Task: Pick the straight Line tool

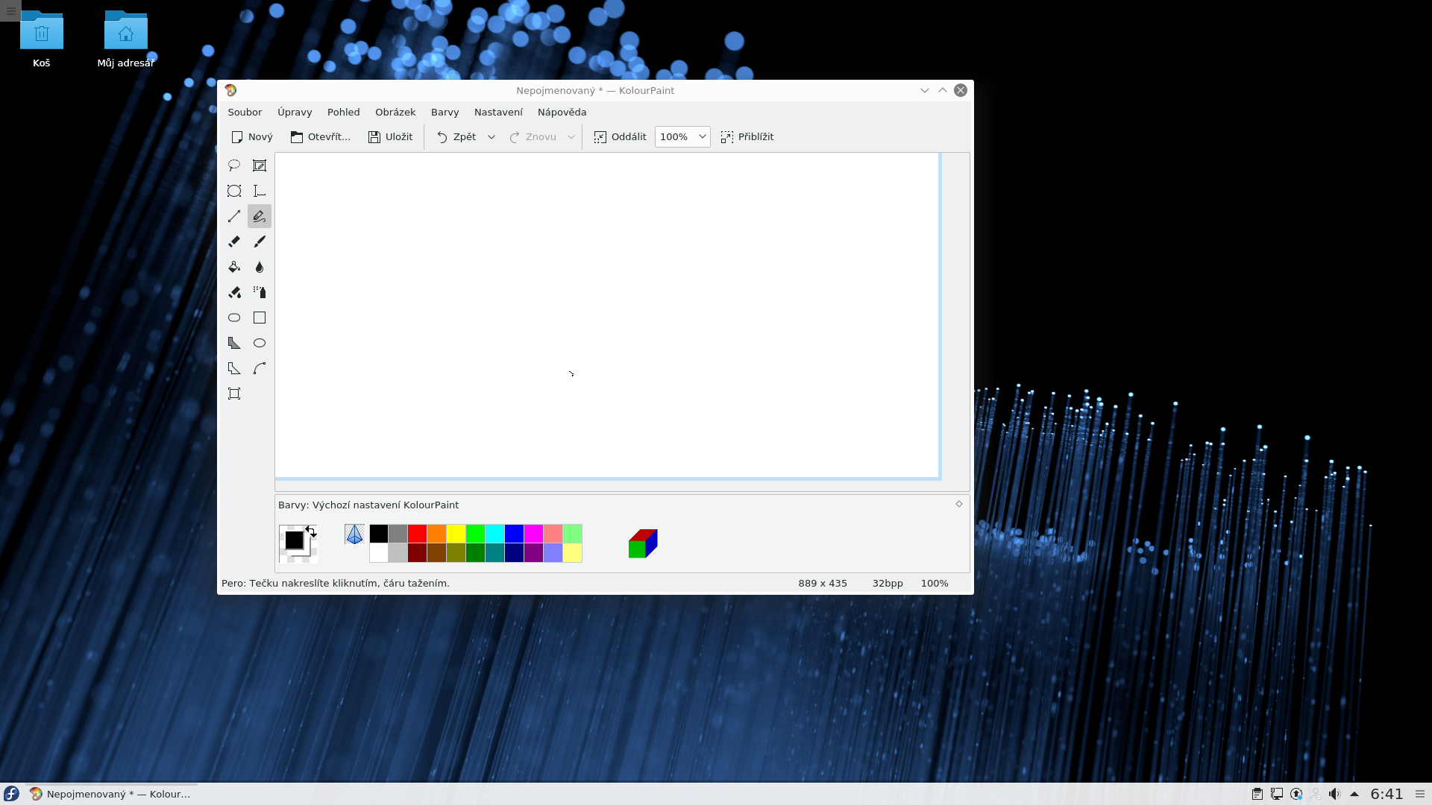Action: 234,216
